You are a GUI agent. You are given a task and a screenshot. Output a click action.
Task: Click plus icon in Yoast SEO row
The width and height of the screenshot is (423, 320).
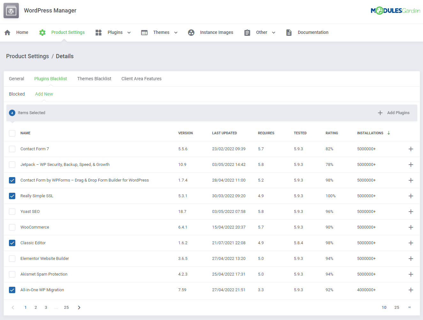[411, 212]
